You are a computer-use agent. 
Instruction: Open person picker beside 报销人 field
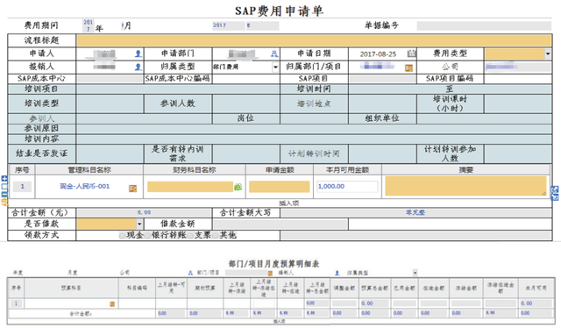[x=138, y=67]
